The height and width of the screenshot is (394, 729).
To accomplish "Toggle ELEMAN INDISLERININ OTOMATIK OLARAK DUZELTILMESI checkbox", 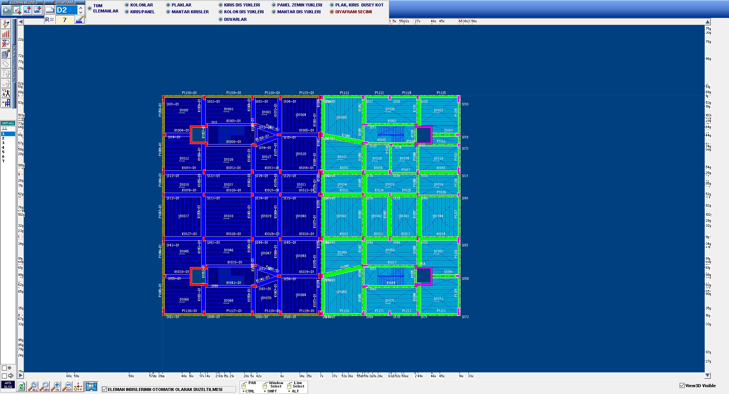I will point(105,389).
